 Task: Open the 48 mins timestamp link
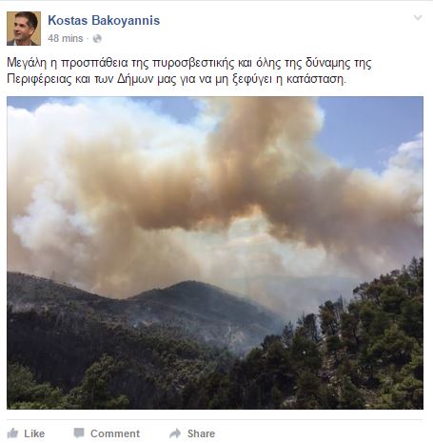pos(66,38)
